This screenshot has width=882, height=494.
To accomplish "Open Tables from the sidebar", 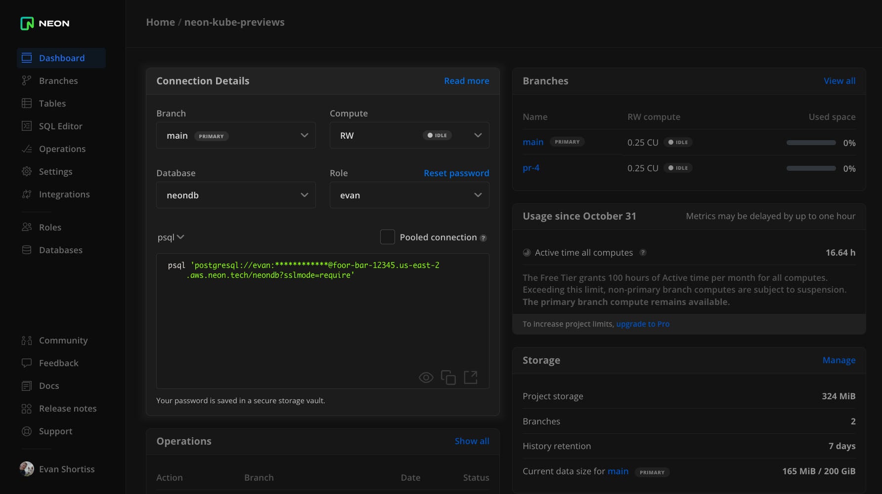I will [52, 104].
